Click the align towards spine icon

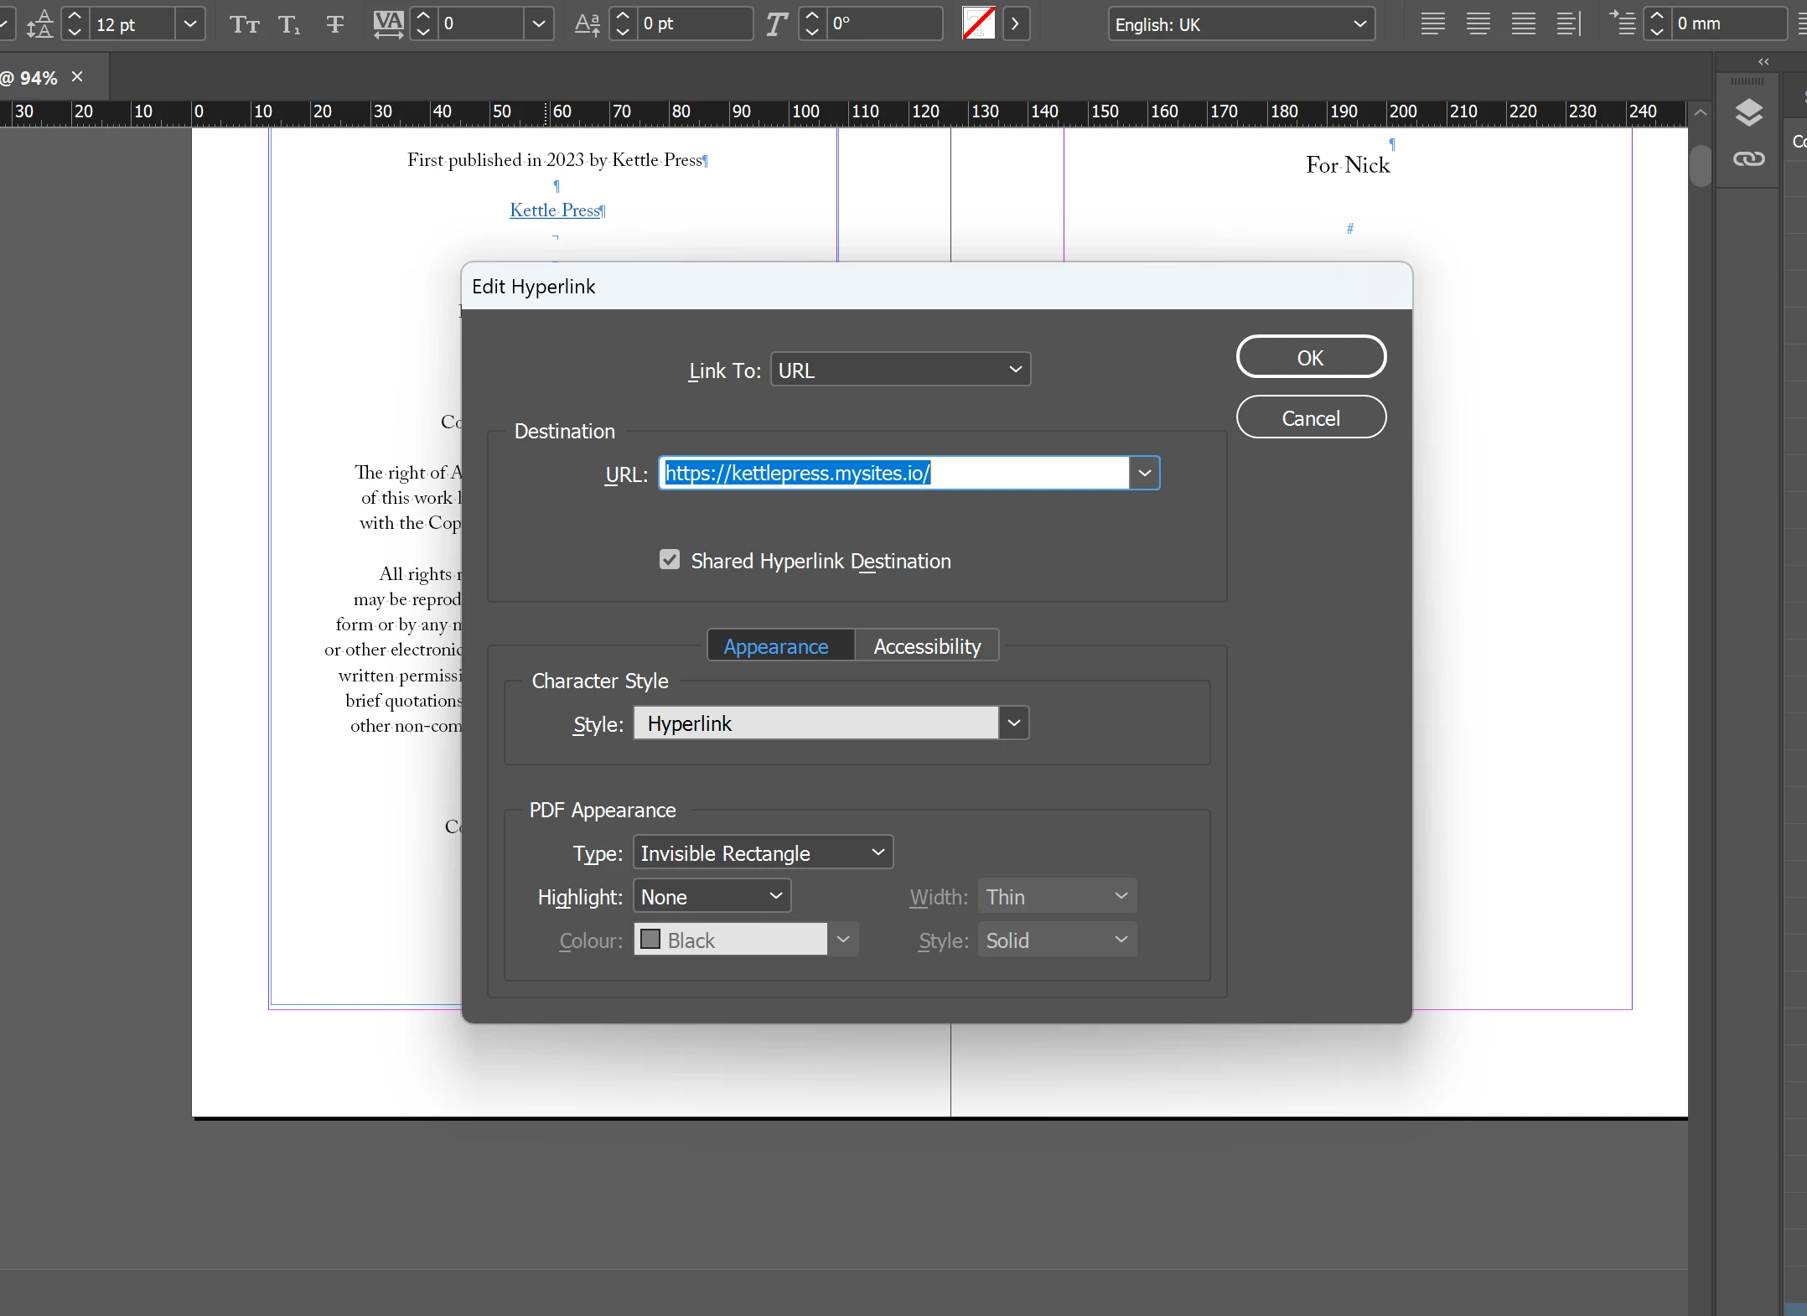1568,24
